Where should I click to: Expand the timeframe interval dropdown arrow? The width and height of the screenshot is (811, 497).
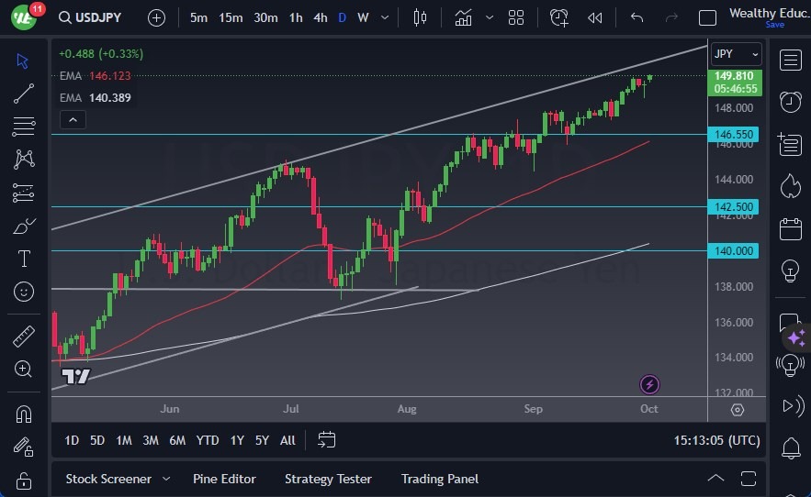coord(384,17)
